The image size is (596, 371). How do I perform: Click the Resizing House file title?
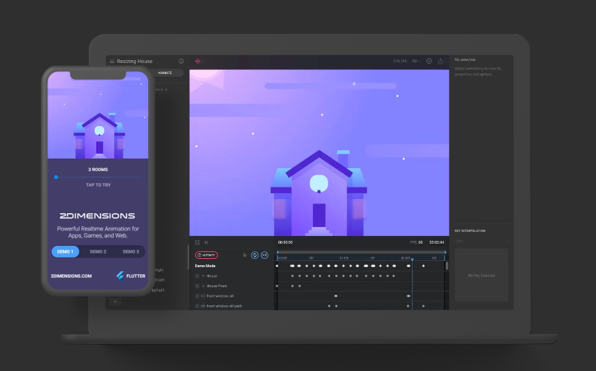pos(134,61)
